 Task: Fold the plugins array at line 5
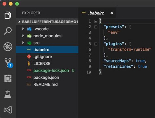click(x=96, y=44)
